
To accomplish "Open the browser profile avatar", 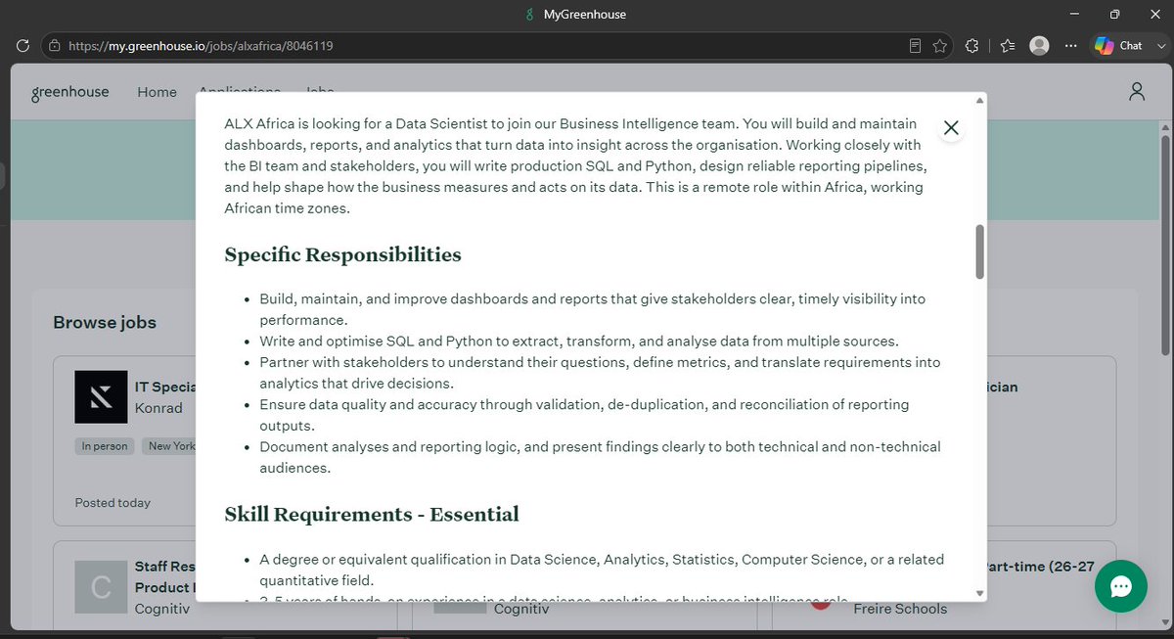I will 1040,45.
